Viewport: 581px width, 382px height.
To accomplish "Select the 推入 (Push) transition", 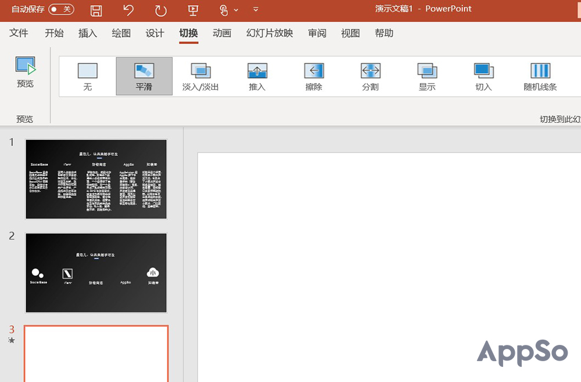I will tap(257, 76).
